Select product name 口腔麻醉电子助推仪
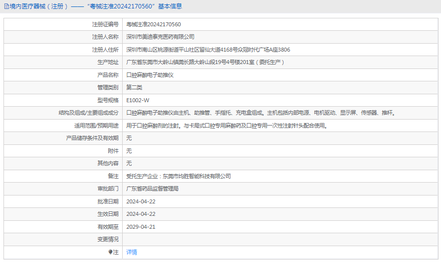The image size is (441, 262). pos(150,75)
